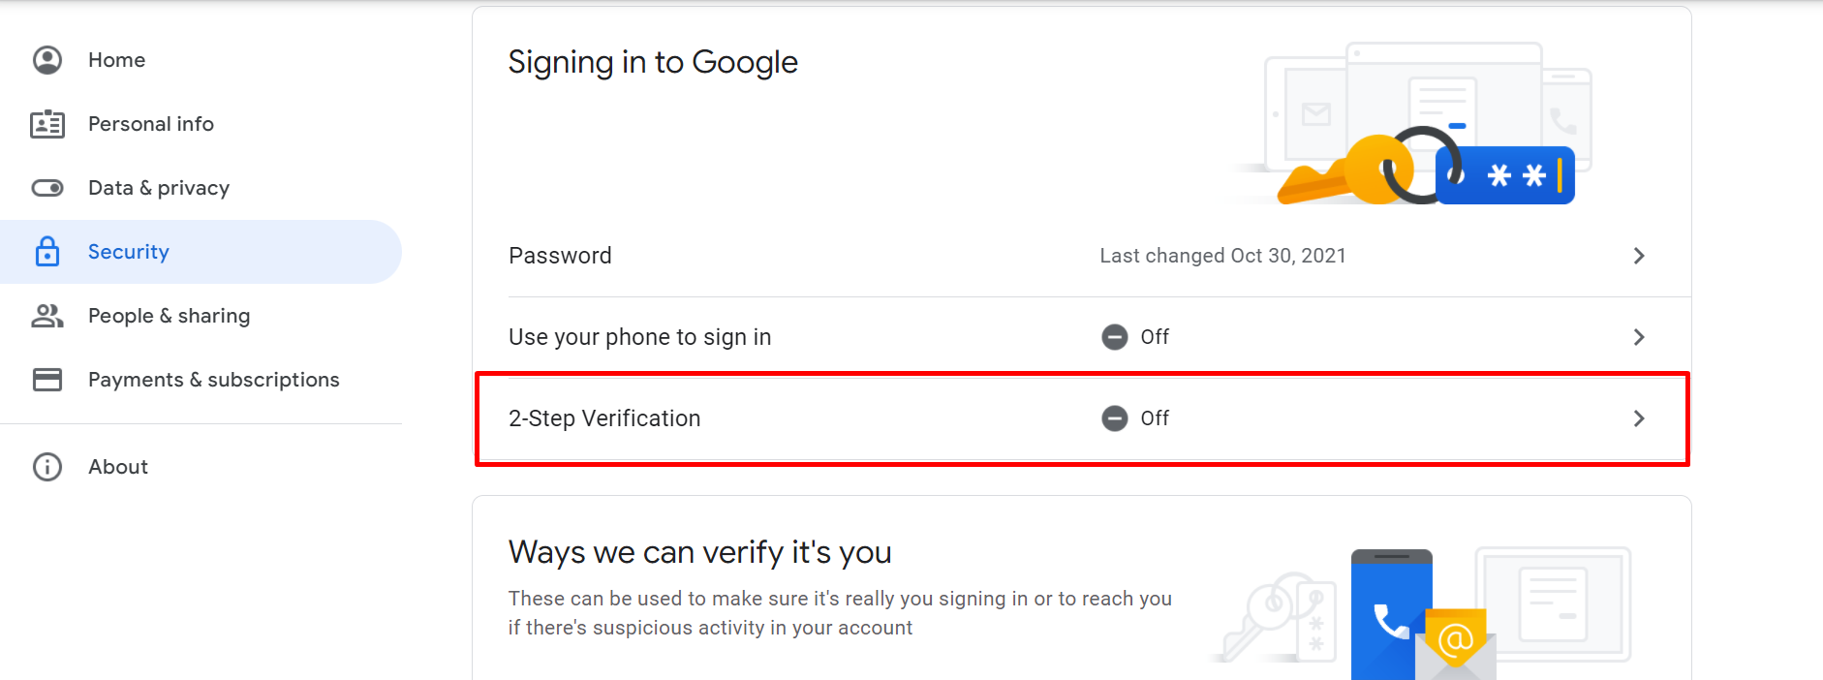This screenshot has height=680, width=1823.
Task: Click the Security padlock icon
Action: (47, 252)
